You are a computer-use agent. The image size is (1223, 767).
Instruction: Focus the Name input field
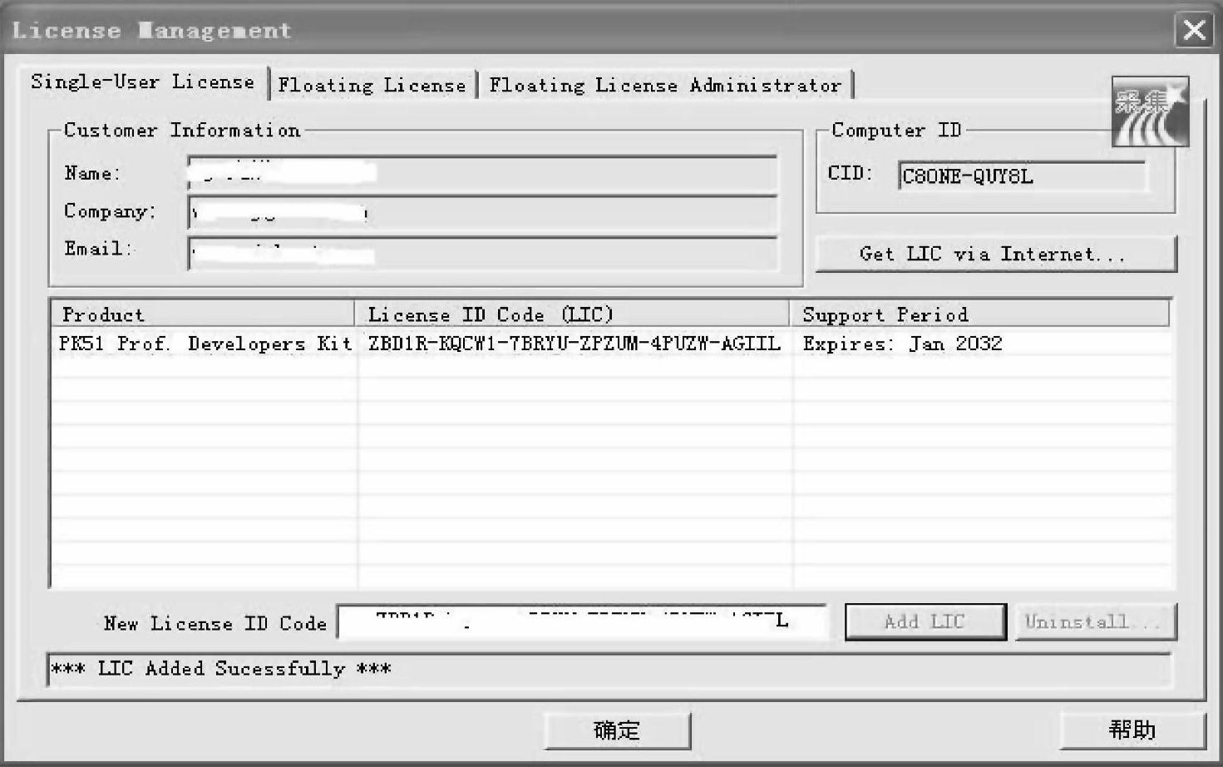[483, 173]
